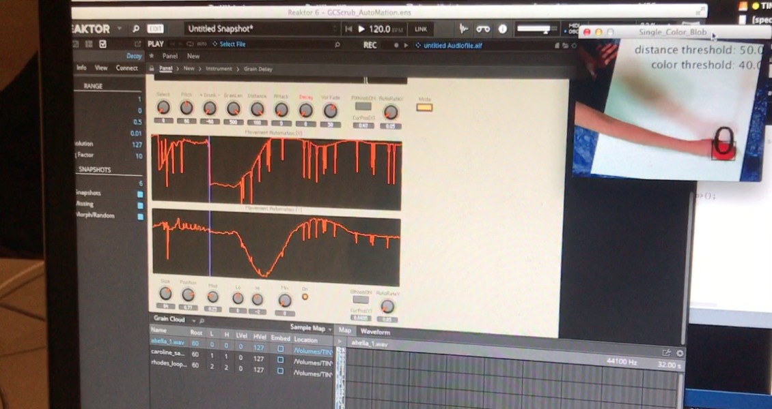This screenshot has width=772, height=409.
Task: Switch to the Waveform tab
Action: point(375,332)
